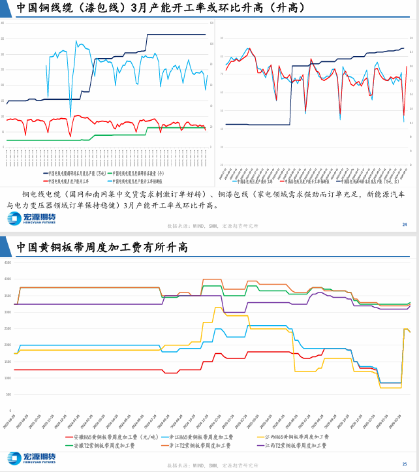Click the red 中国电线电缆月度产能开工率 legend entry

(x=66, y=181)
